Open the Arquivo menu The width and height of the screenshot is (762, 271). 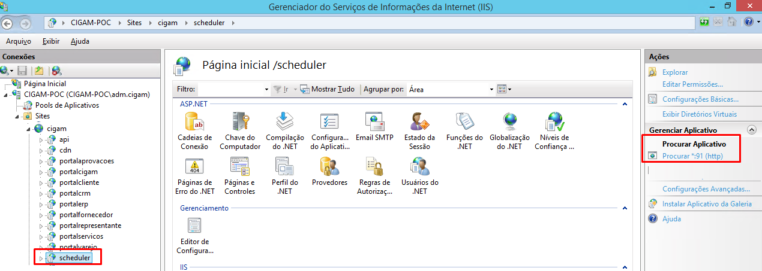pyautogui.click(x=18, y=41)
